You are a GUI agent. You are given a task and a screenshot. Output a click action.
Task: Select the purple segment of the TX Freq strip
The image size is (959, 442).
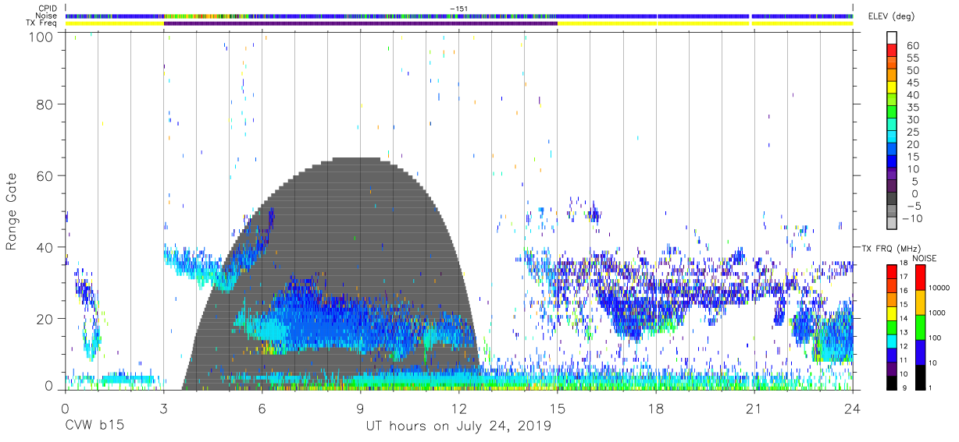[x=360, y=23]
